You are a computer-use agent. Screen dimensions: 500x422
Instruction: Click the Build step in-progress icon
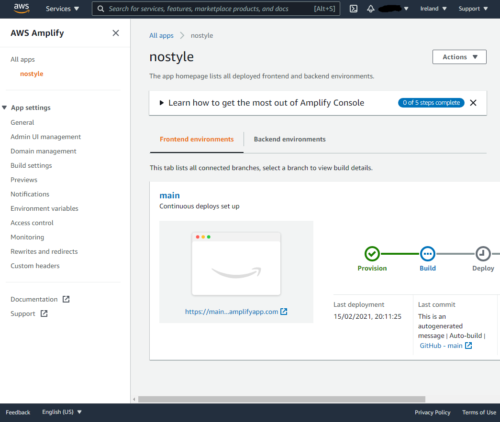[428, 254]
